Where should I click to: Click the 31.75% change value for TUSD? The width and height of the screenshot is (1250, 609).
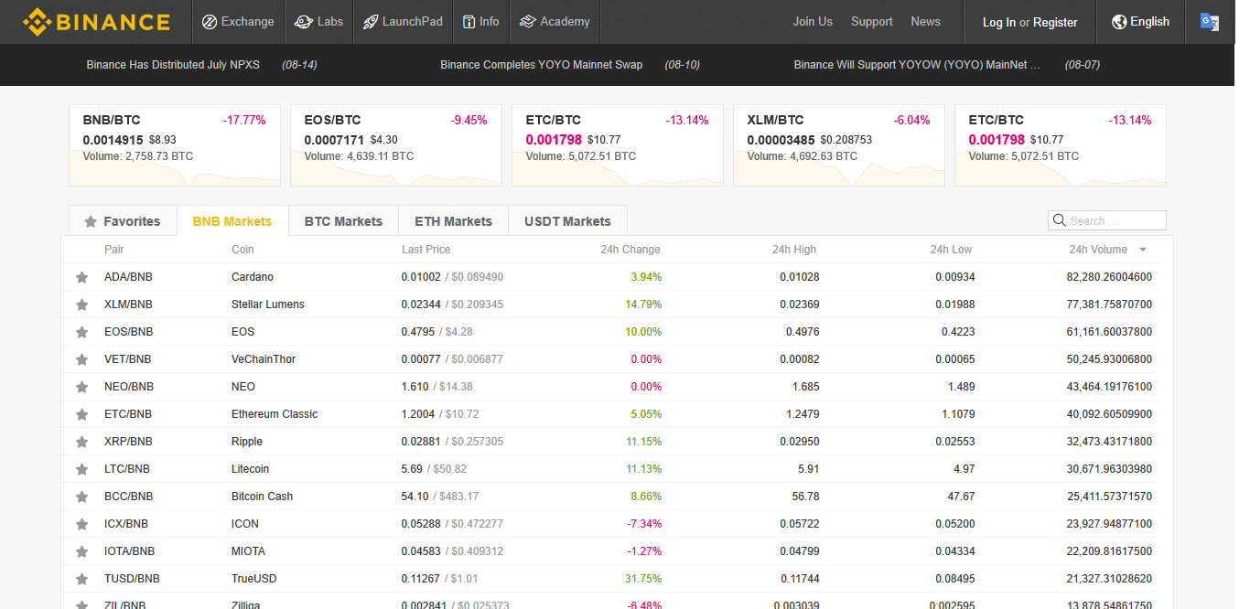pyautogui.click(x=643, y=579)
